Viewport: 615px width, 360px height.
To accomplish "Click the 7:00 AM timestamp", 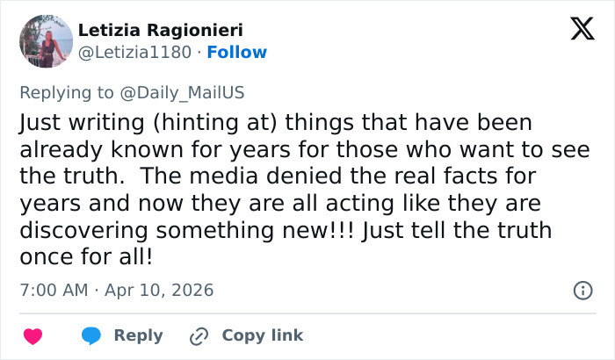I will (52, 290).
